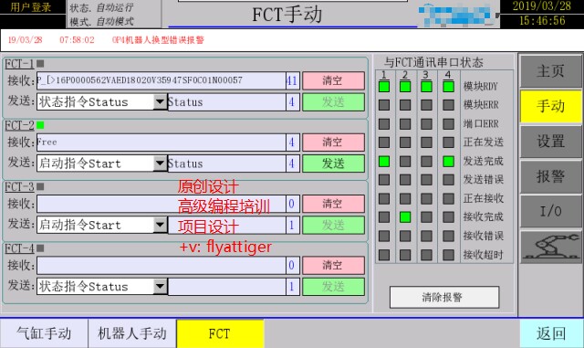Click the date 2019/03/28 display

tap(542, 6)
